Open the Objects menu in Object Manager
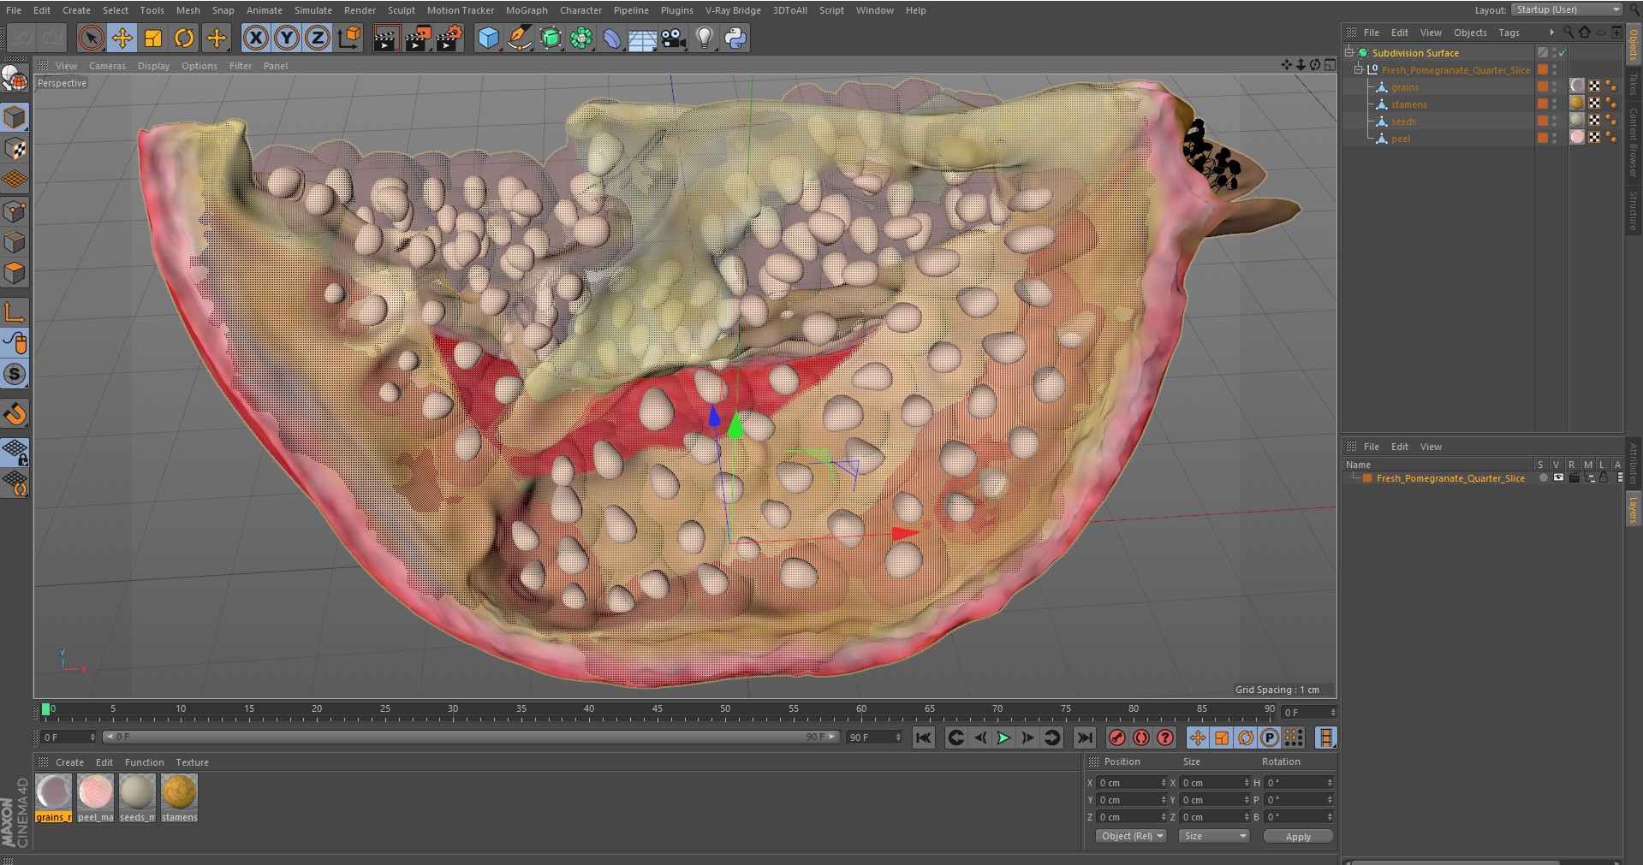Screen dimensions: 1643x865 coord(1470,33)
